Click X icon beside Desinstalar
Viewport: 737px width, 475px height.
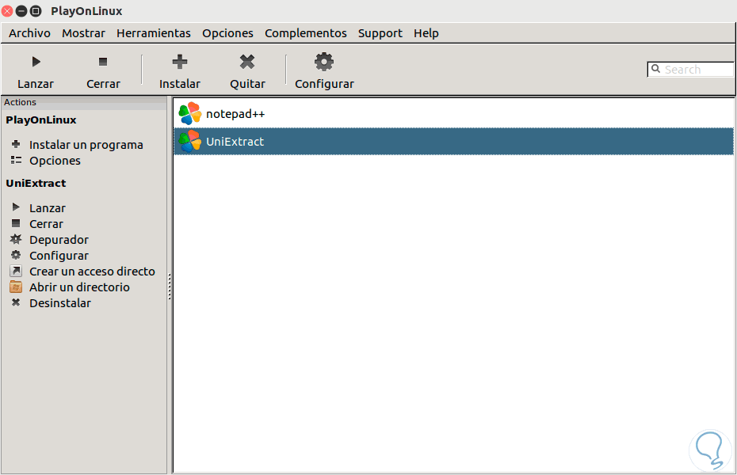[16, 302]
